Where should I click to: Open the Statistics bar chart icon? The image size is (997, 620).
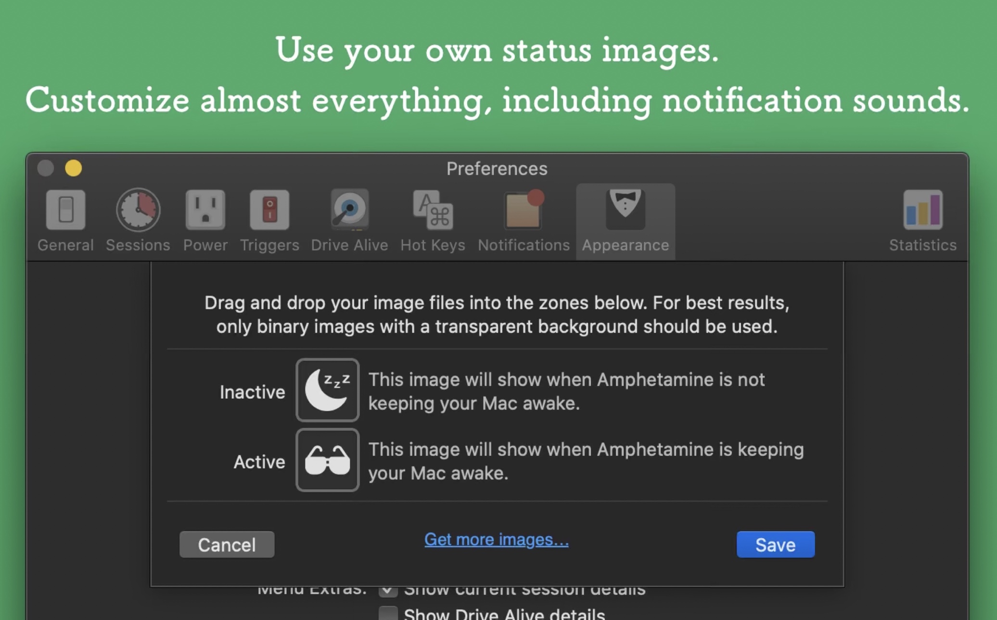tap(922, 210)
